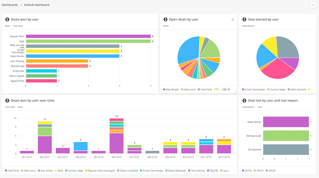Click kristo kaiv's cyan bar

coord(41,71)
